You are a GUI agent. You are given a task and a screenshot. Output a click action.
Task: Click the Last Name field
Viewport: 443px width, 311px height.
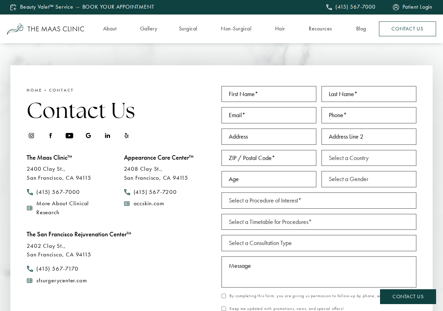click(x=369, y=94)
